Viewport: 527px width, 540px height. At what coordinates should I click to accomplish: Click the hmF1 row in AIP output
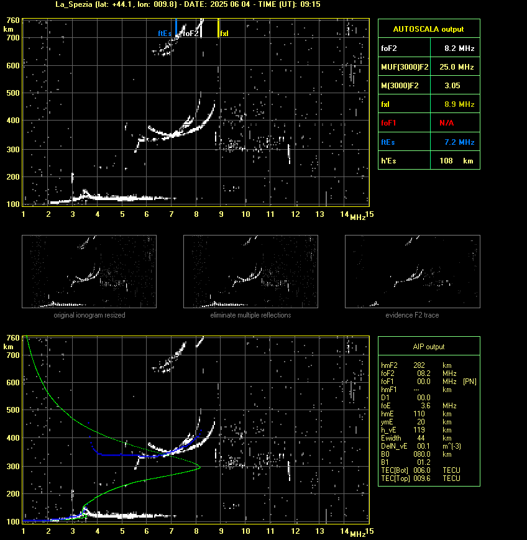tap(416, 390)
